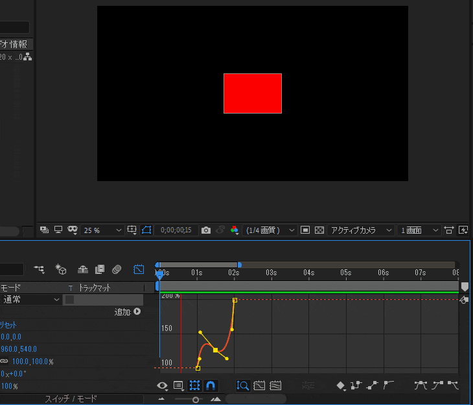
Task: Toggle draft 3D icon in timeline
Action: pos(60,269)
